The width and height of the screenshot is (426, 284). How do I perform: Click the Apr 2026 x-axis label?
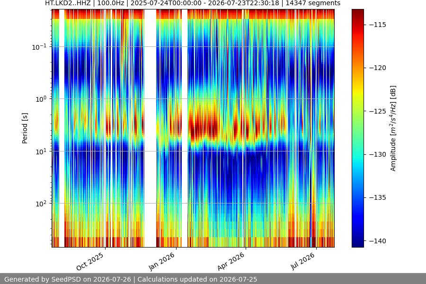(x=231, y=261)
